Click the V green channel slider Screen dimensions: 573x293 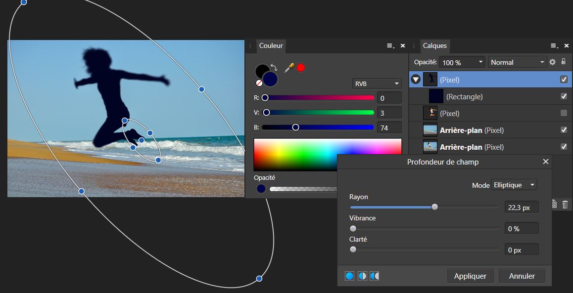[x=318, y=112]
